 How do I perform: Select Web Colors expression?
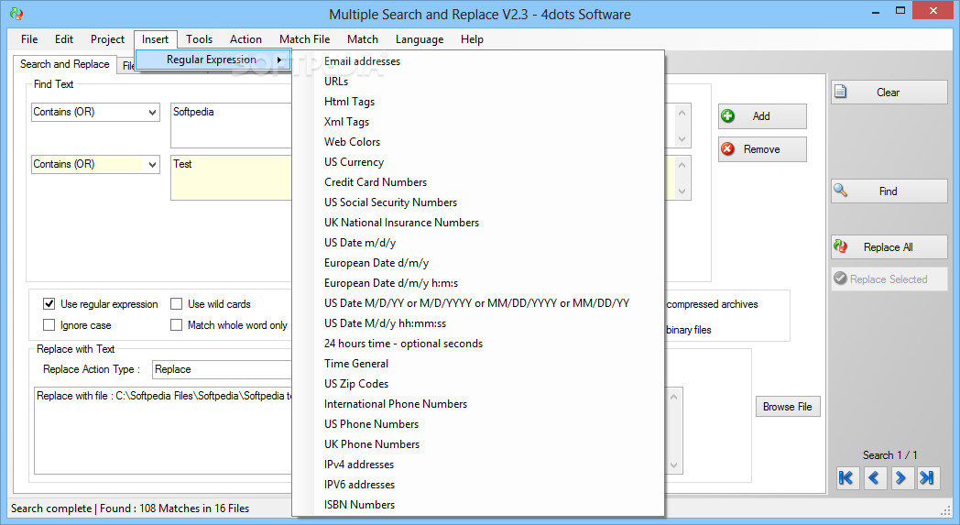click(x=478, y=141)
